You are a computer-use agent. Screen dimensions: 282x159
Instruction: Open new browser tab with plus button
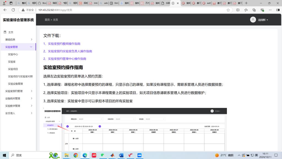click(x=246, y=3)
